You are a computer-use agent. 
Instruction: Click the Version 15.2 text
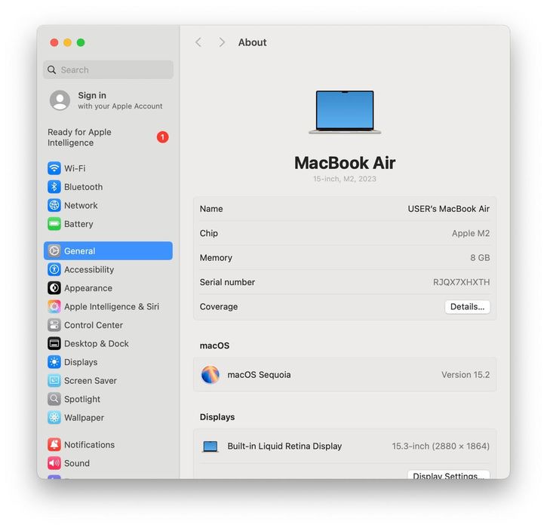[x=466, y=375]
